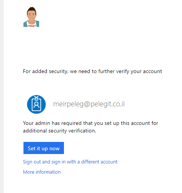Screen dimensions: 182x193
Task: Click the red PelegIT text on logo
Action: pos(32,26)
